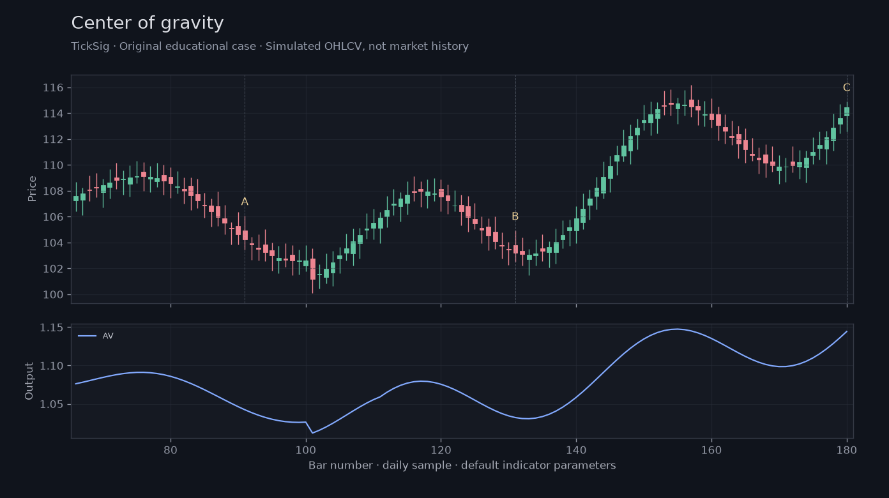Click the lowest candle near bar 101
The width and height of the screenshot is (889, 498).
pos(312,269)
